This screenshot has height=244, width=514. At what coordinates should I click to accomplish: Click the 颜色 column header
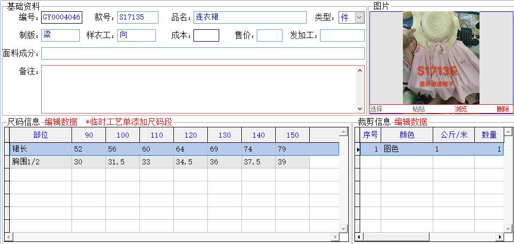coord(407,135)
